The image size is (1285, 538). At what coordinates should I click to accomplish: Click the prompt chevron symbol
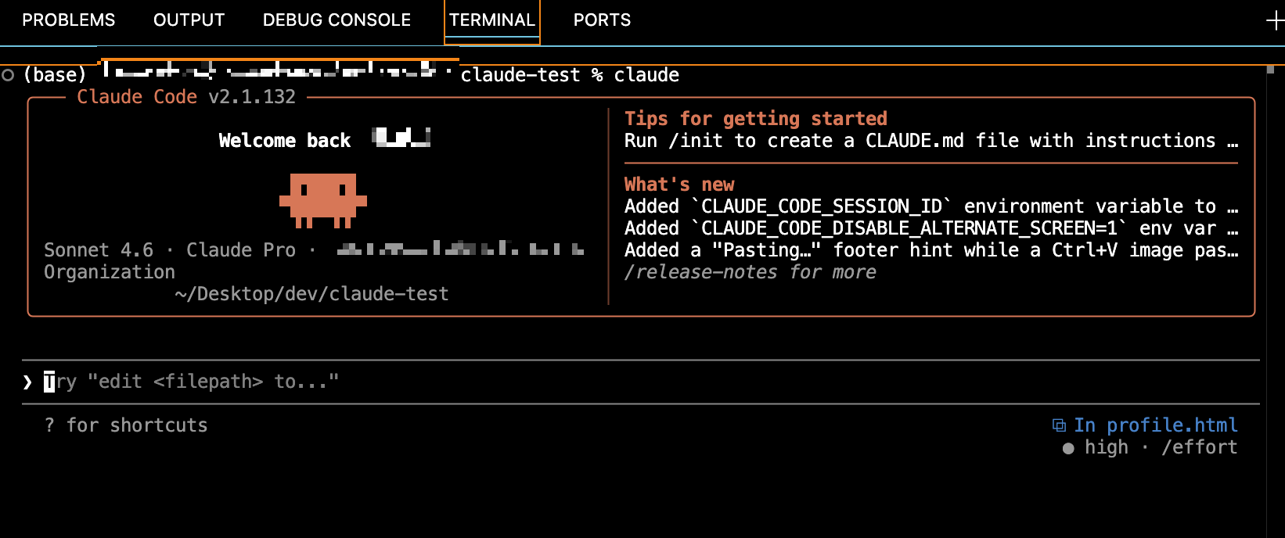click(x=27, y=382)
